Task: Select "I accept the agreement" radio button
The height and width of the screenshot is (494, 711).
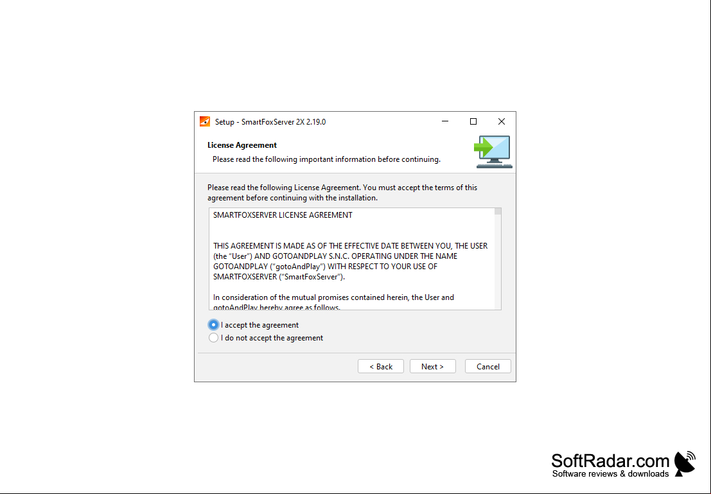Action: click(214, 325)
